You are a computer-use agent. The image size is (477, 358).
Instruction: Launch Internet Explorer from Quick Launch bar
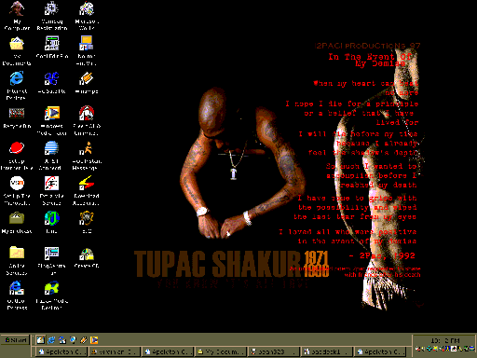[x=51, y=340]
